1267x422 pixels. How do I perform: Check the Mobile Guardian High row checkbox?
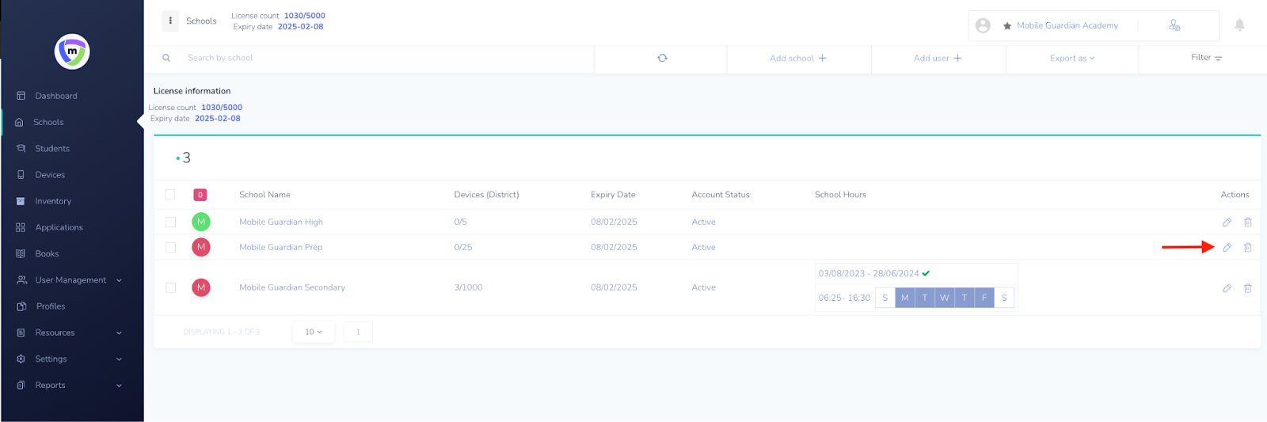tap(170, 222)
